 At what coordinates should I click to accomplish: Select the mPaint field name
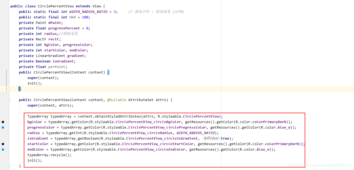coord(55,23)
